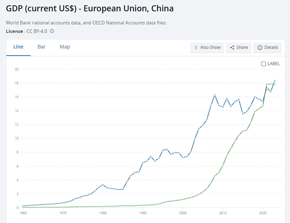Click the CC BY-4.0 license text

37,31
